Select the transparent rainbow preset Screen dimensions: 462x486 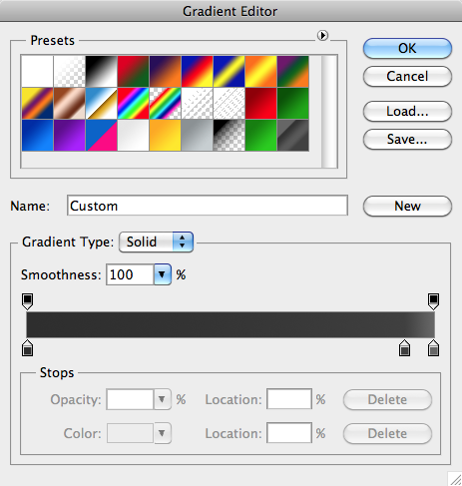pyautogui.click(x=166, y=104)
